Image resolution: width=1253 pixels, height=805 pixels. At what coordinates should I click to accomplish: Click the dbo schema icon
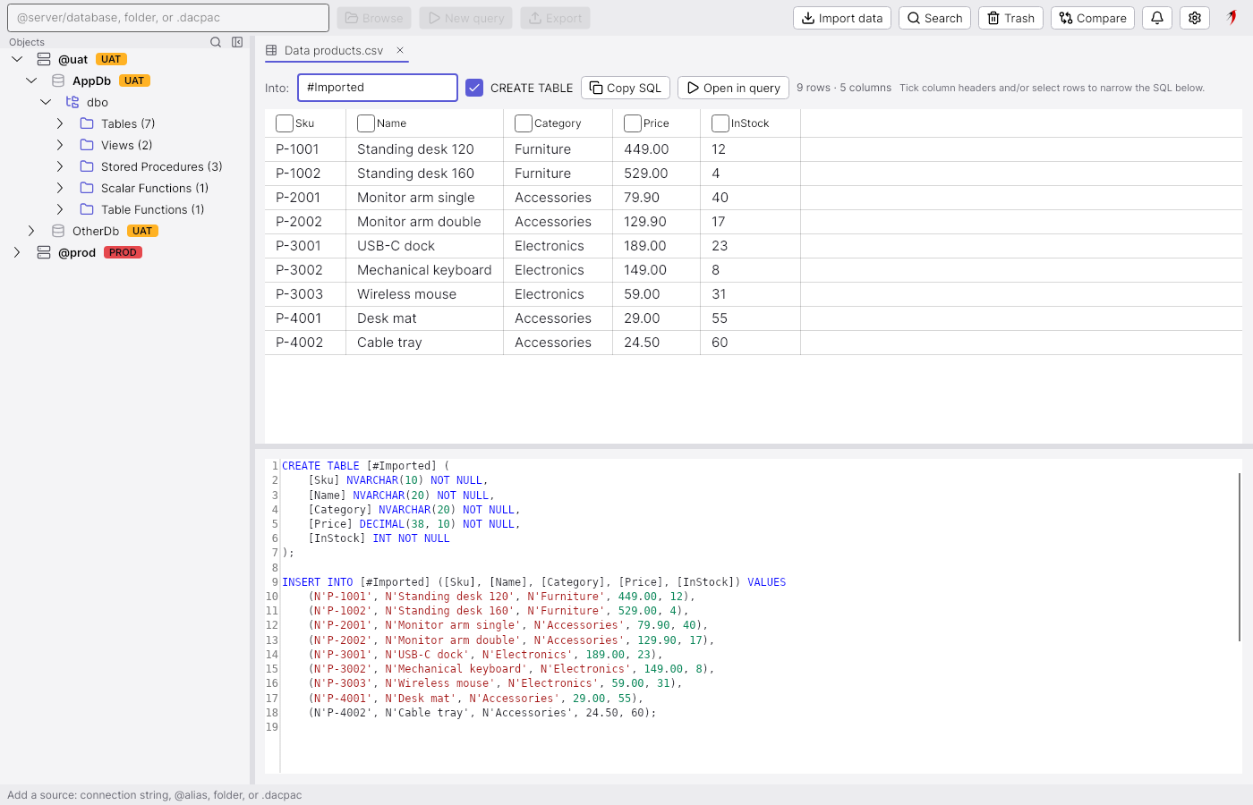click(72, 102)
